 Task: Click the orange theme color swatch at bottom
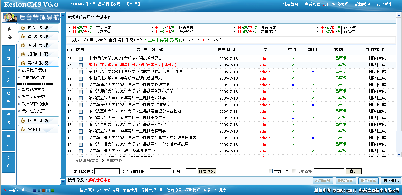pos(44,191)
